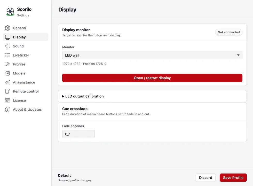Open the Monitor LED wall dropdown

[x=152, y=55]
